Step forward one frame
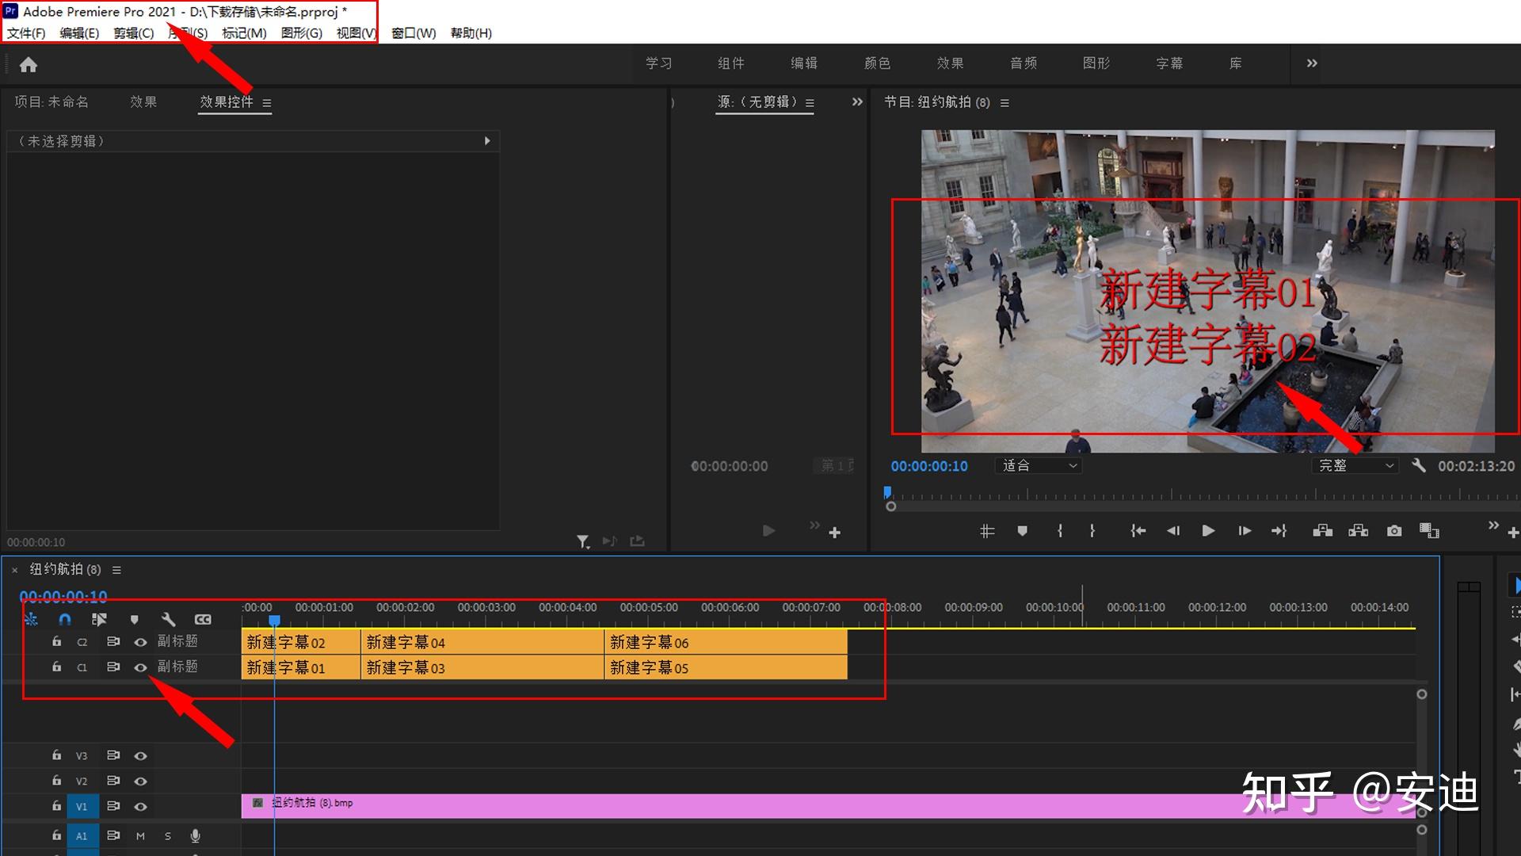This screenshot has width=1521, height=856. coord(1245,531)
